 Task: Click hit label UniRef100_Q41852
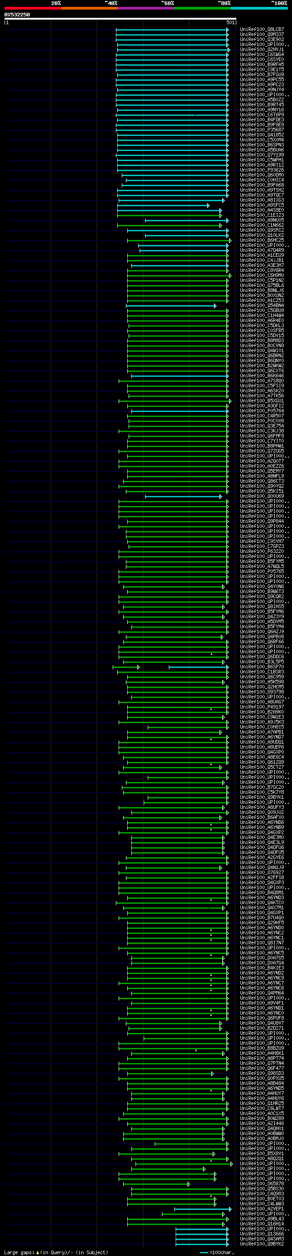pyautogui.click(x=262, y=135)
